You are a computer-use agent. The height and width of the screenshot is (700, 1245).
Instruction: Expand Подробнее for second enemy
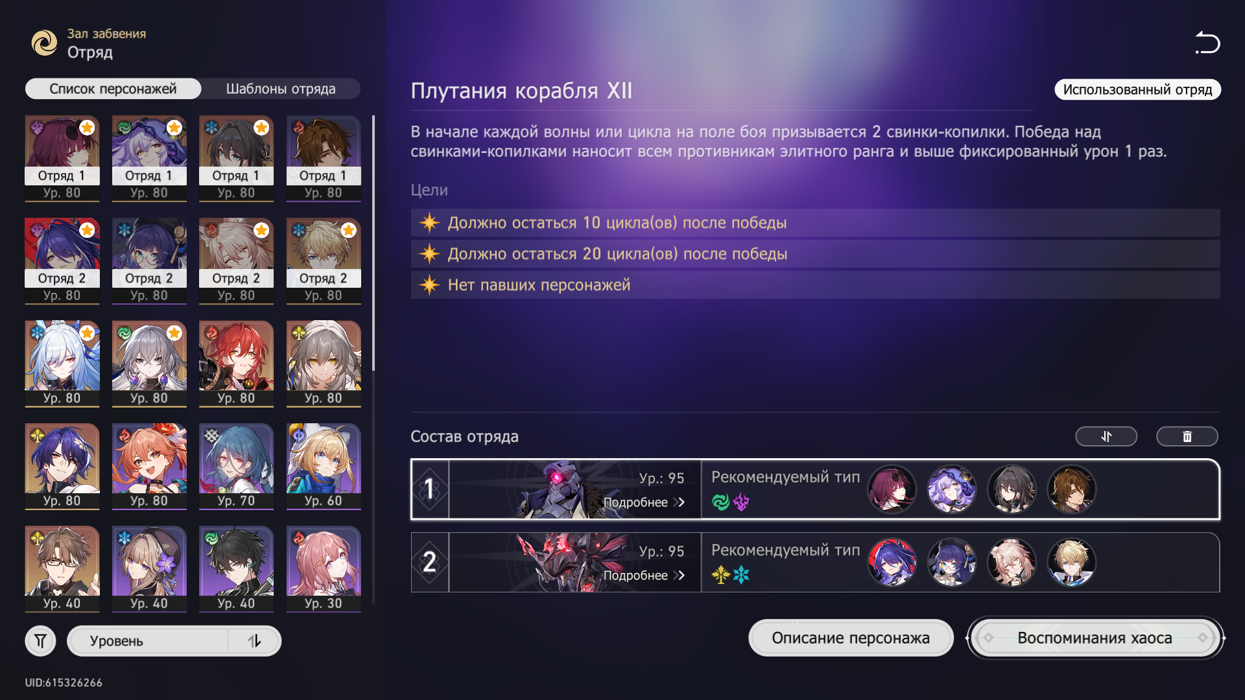(644, 576)
